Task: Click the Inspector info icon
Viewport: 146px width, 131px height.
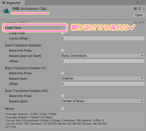Action: pos(4,3)
